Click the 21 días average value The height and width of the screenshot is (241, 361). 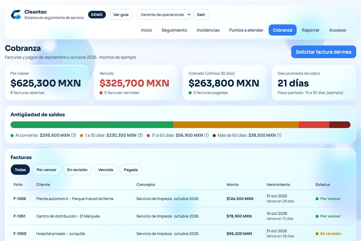[x=293, y=83]
